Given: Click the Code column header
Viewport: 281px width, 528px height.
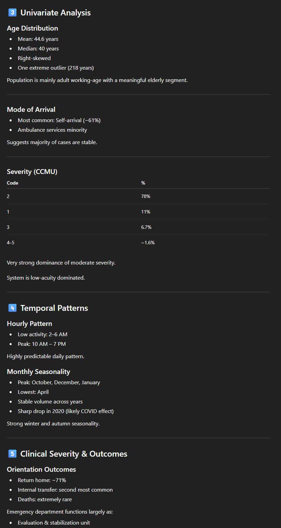Looking at the screenshot, I should [x=13, y=183].
